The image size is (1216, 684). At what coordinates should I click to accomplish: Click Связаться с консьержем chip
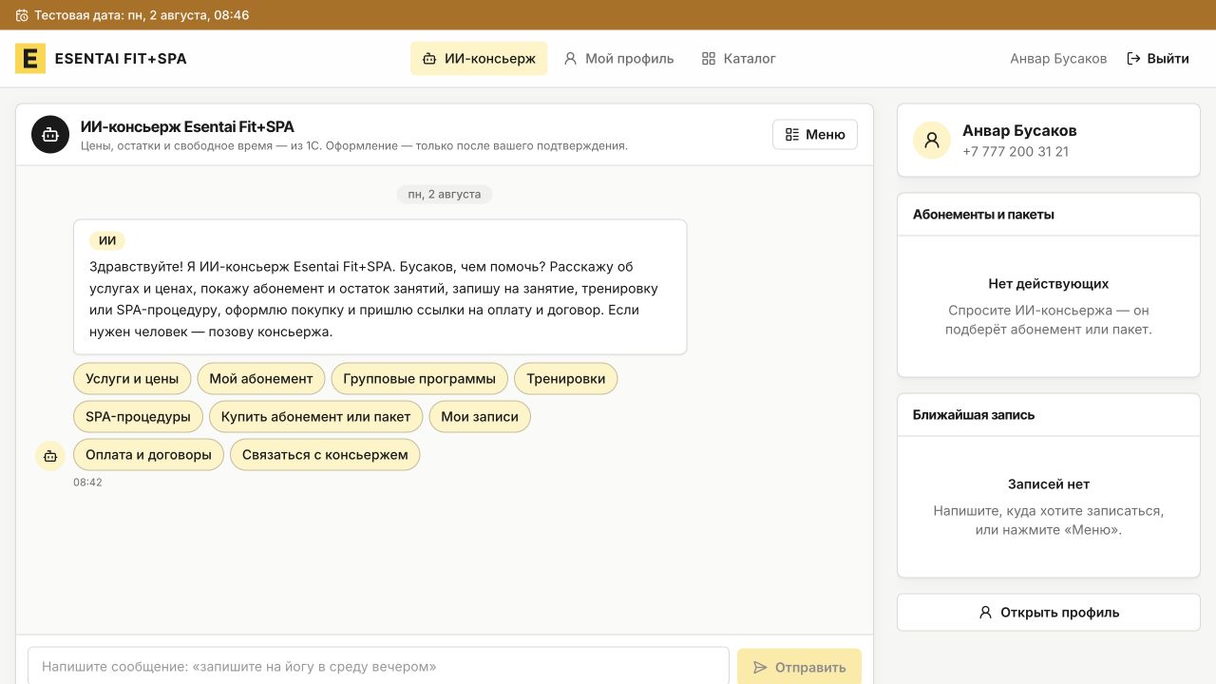325,454
